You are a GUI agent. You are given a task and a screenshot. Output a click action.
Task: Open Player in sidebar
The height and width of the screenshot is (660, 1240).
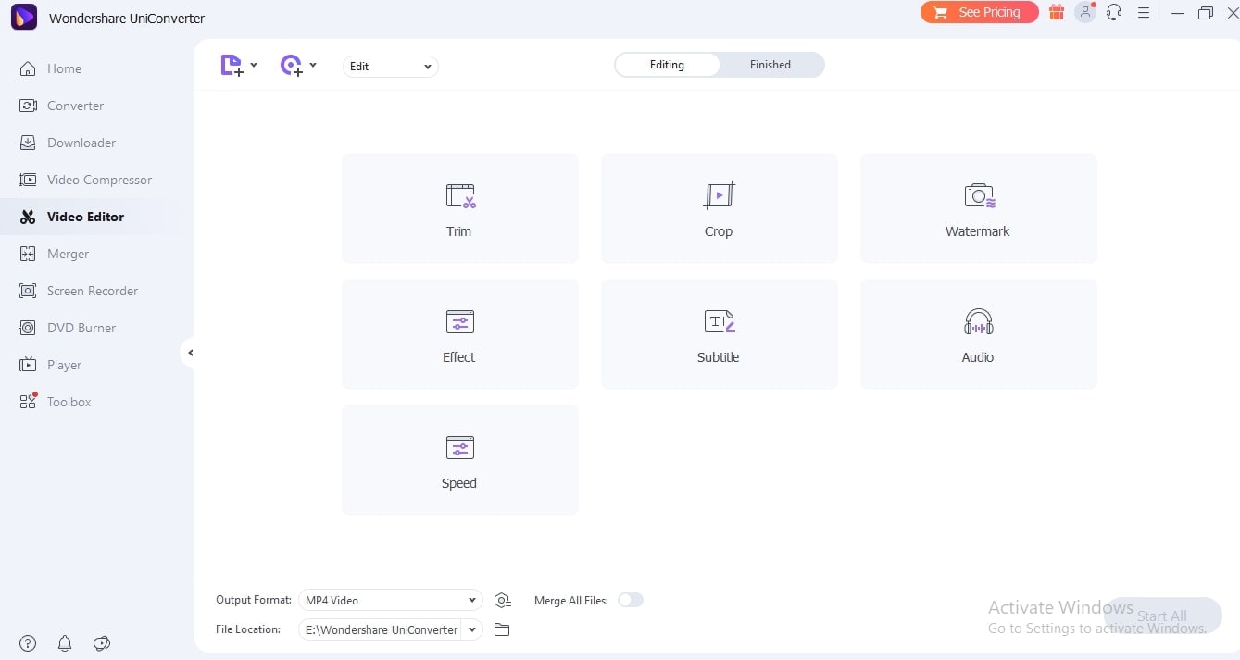[97, 365]
